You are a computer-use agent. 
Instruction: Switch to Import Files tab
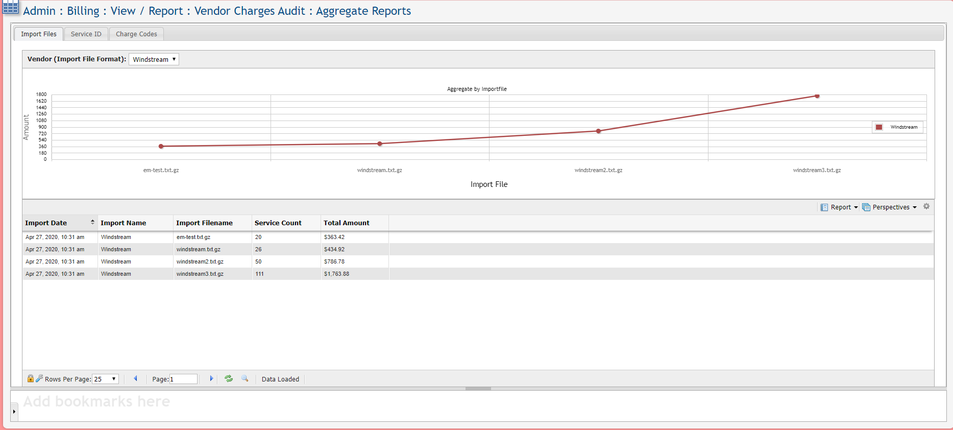(x=39, y=34)
